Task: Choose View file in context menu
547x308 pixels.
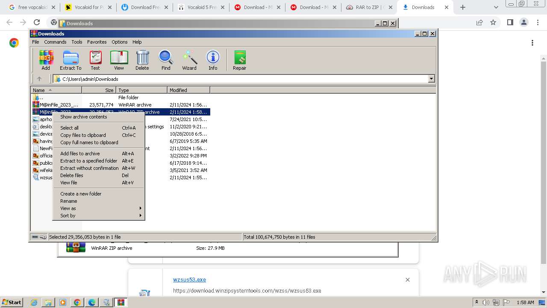Action: pos(99,183)
